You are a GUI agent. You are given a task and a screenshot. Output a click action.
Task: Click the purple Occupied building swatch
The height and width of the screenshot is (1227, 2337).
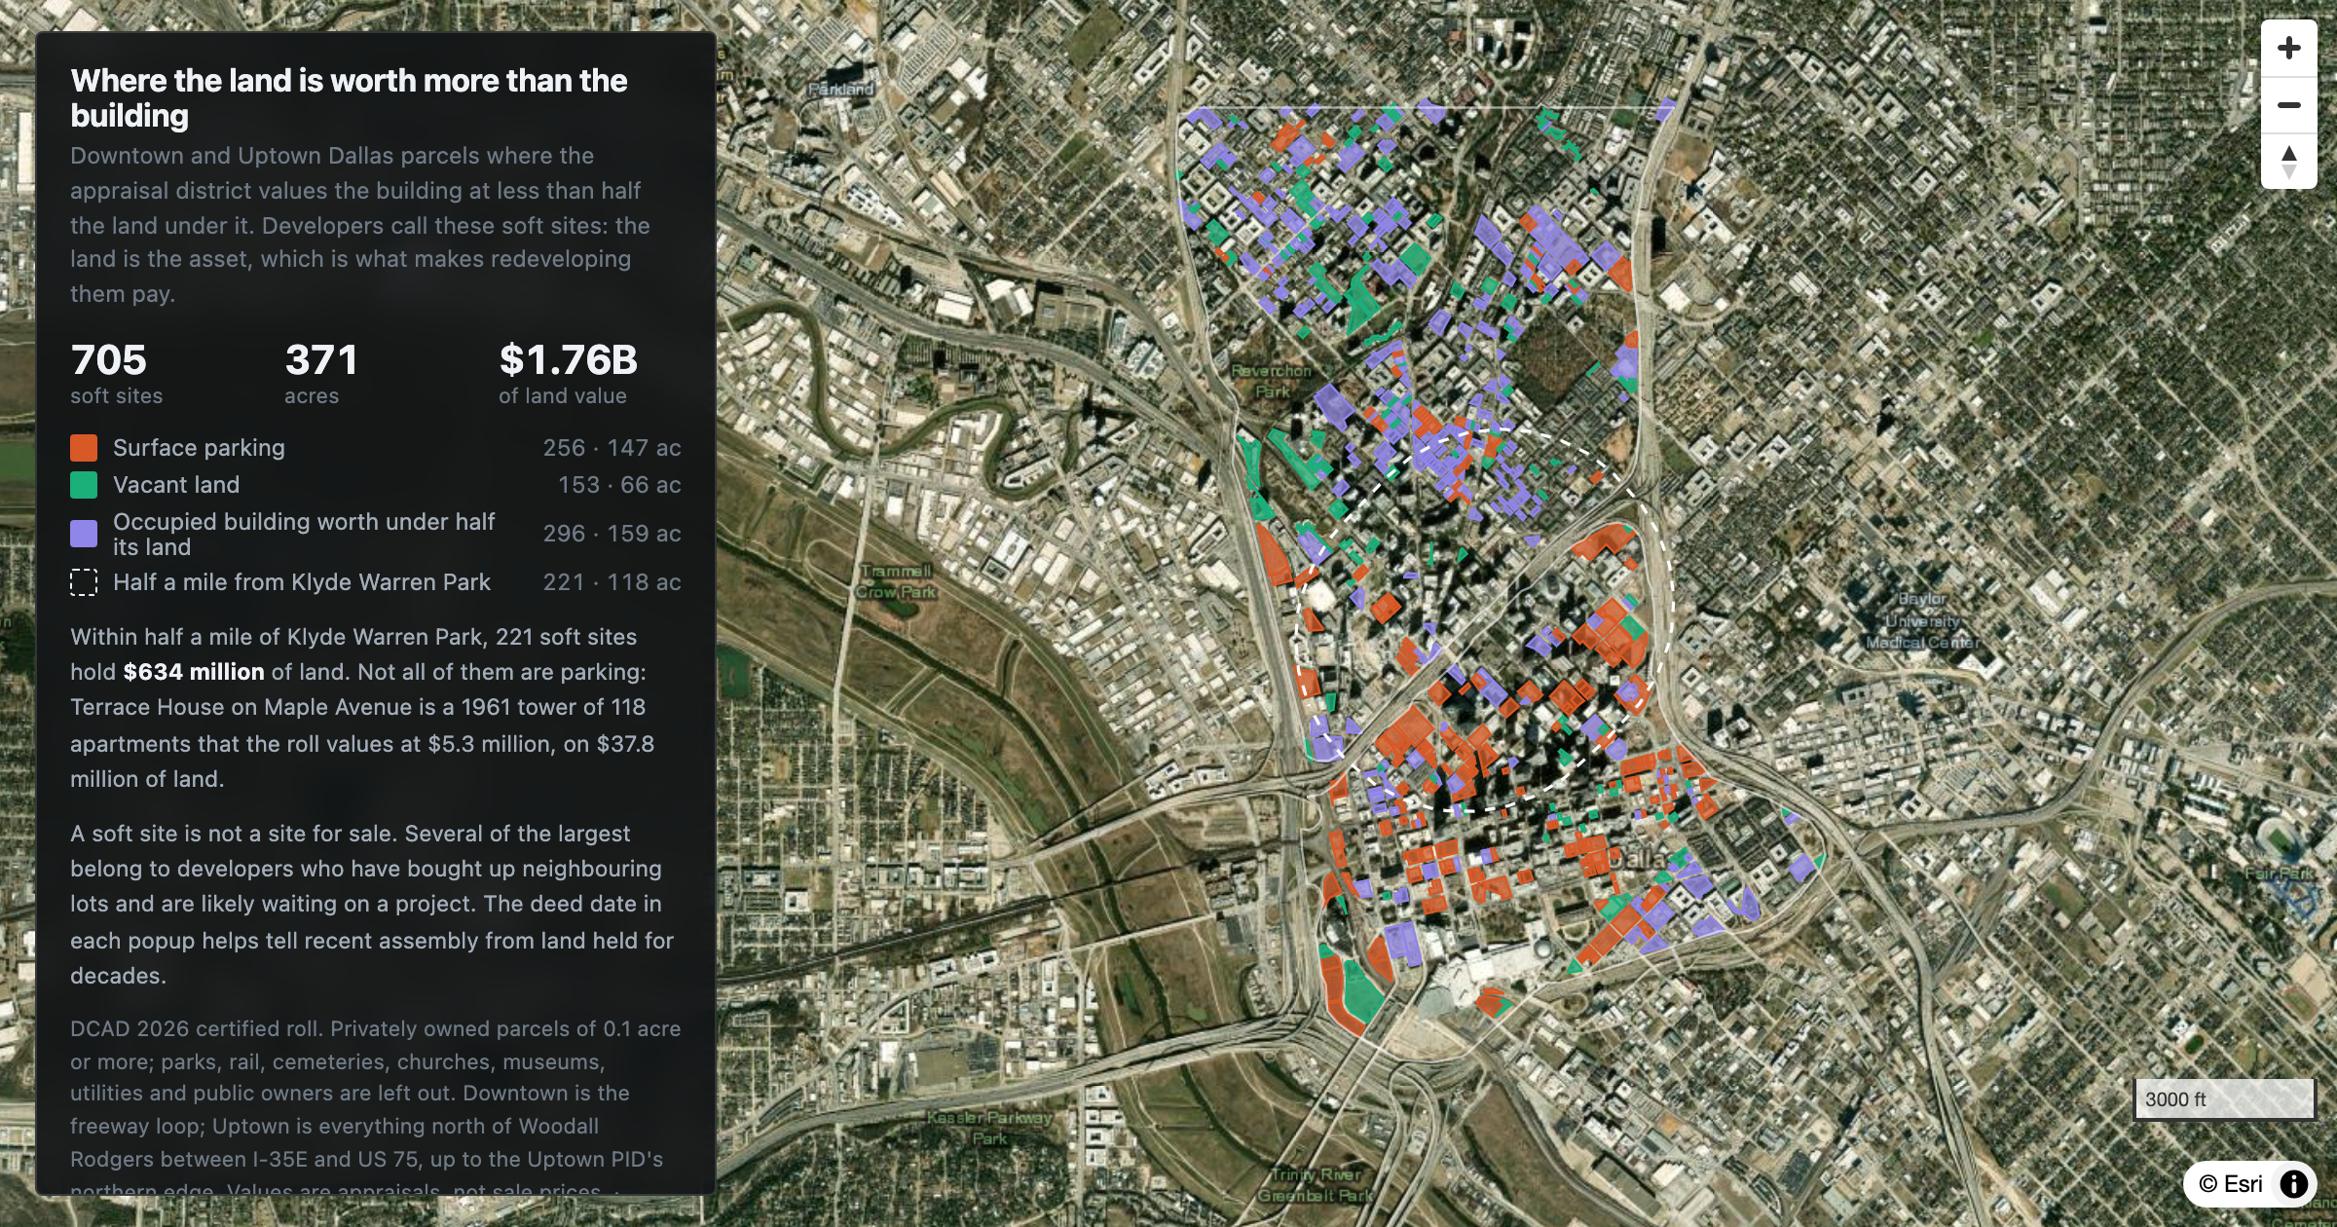[x=84, y=534]
